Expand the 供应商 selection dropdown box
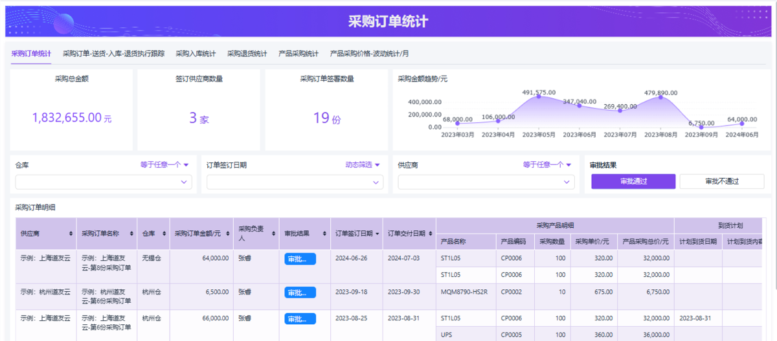 (x=486, y=182)
